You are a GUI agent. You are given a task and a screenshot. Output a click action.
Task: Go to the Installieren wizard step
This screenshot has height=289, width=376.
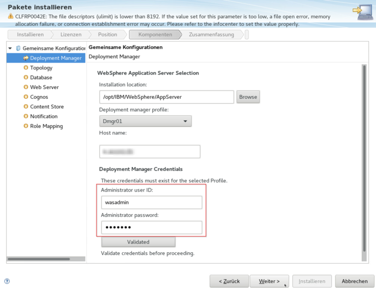coord(30,35)
